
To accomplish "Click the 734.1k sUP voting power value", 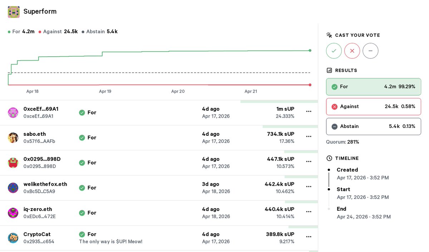I will coord(281,134).
